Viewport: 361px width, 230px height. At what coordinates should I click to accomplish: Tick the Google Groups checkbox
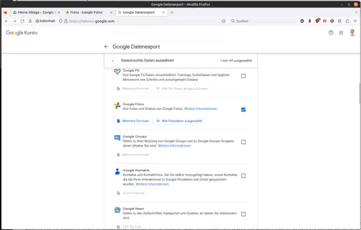pyautogui.click(x=243, y=142)
